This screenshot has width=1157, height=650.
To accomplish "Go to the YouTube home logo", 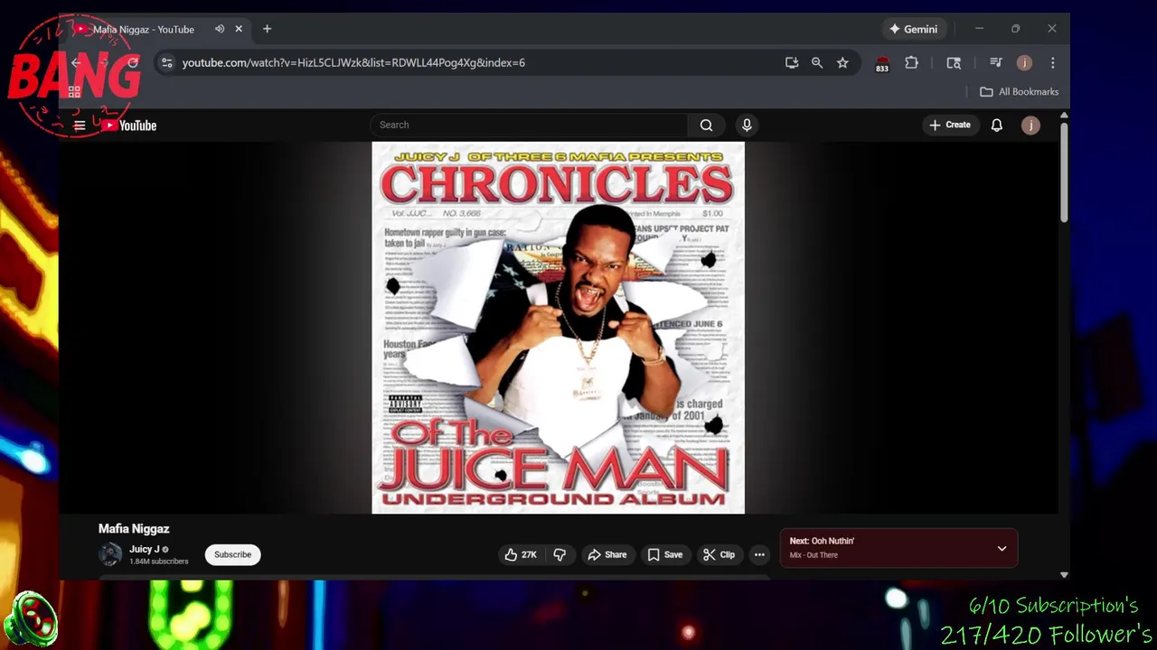I will 129,125.
